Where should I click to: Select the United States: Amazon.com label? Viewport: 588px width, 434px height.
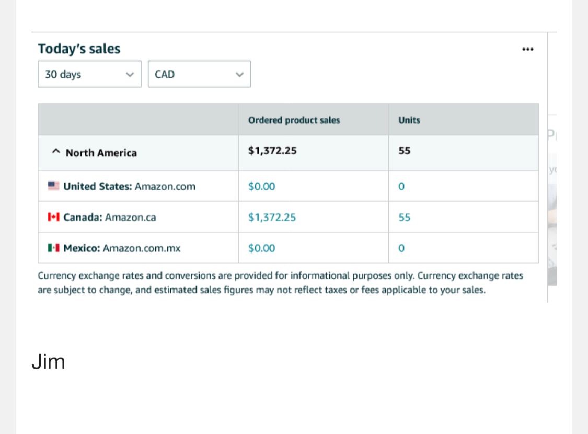pyautogui.click(x=129, y=186)
